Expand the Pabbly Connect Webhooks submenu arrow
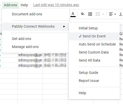Image resolution: width=123 pixels, height=104 pixels. coord(64,27)
